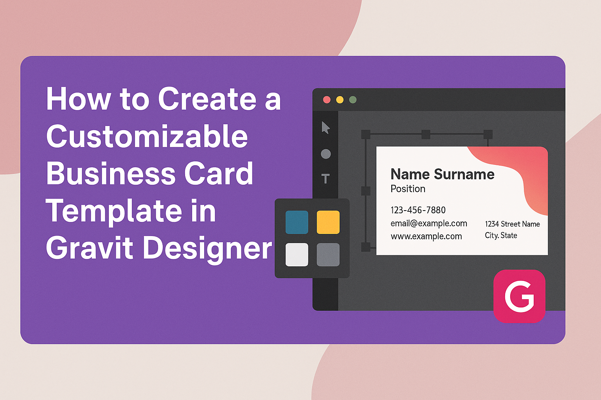The width and height of the screenshot is (601, 400).
Task: Click the 'Position' text on card
Action: point(408,189)
